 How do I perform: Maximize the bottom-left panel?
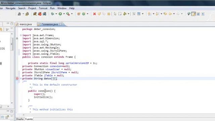click(12, 111)
